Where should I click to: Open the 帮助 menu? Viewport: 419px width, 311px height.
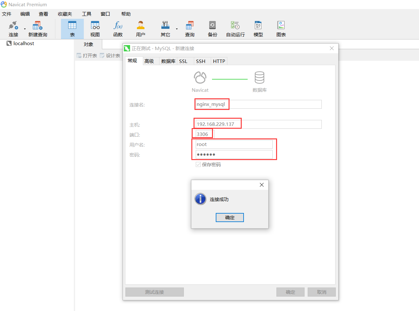pos(126,14)
